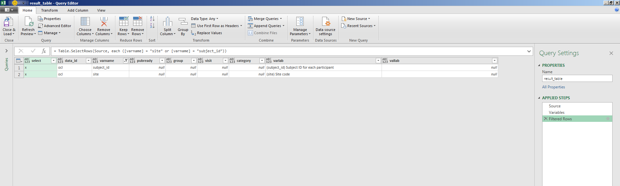Image resolution: width=620 pixels, height=186 pixels.
Task: Open the Filtered Rows step settings gear
Action: 608,119
